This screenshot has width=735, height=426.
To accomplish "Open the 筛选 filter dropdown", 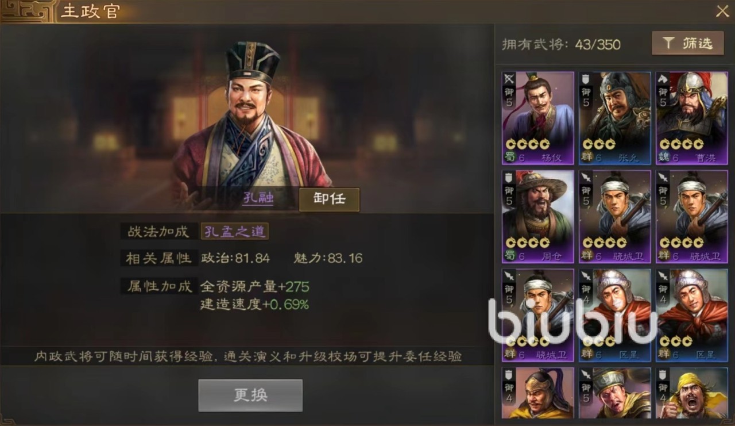I will [x=687, y=43].
